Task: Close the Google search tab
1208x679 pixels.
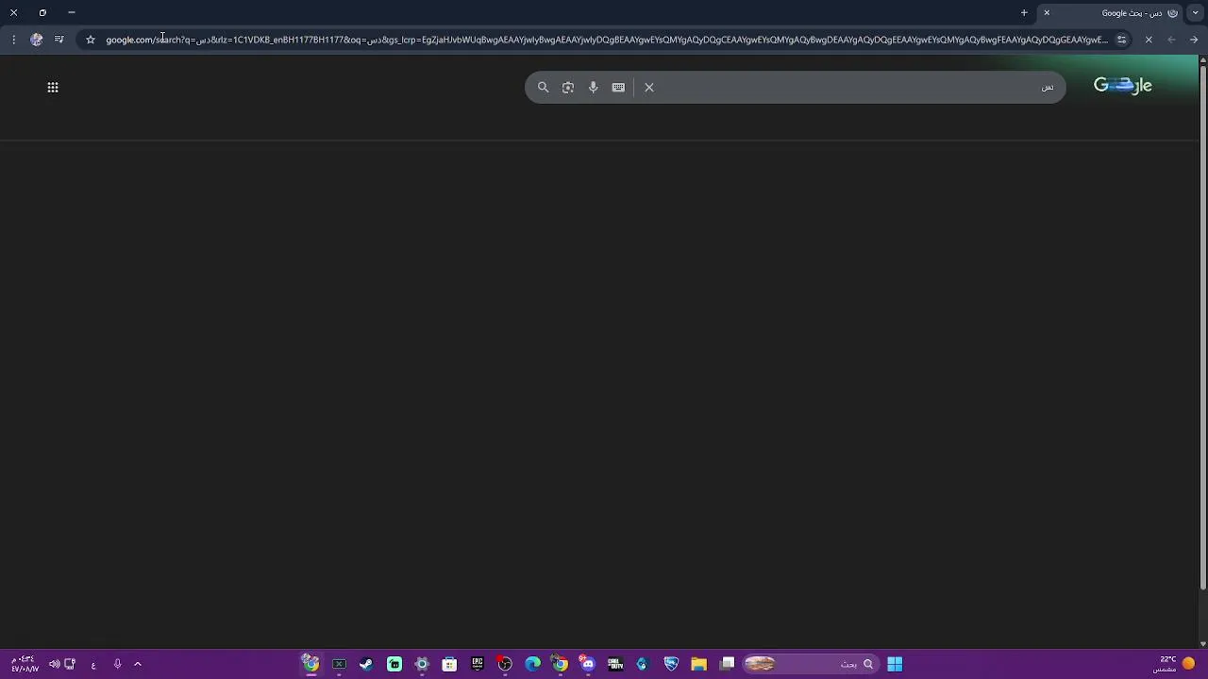Action: pos(1047,13)
